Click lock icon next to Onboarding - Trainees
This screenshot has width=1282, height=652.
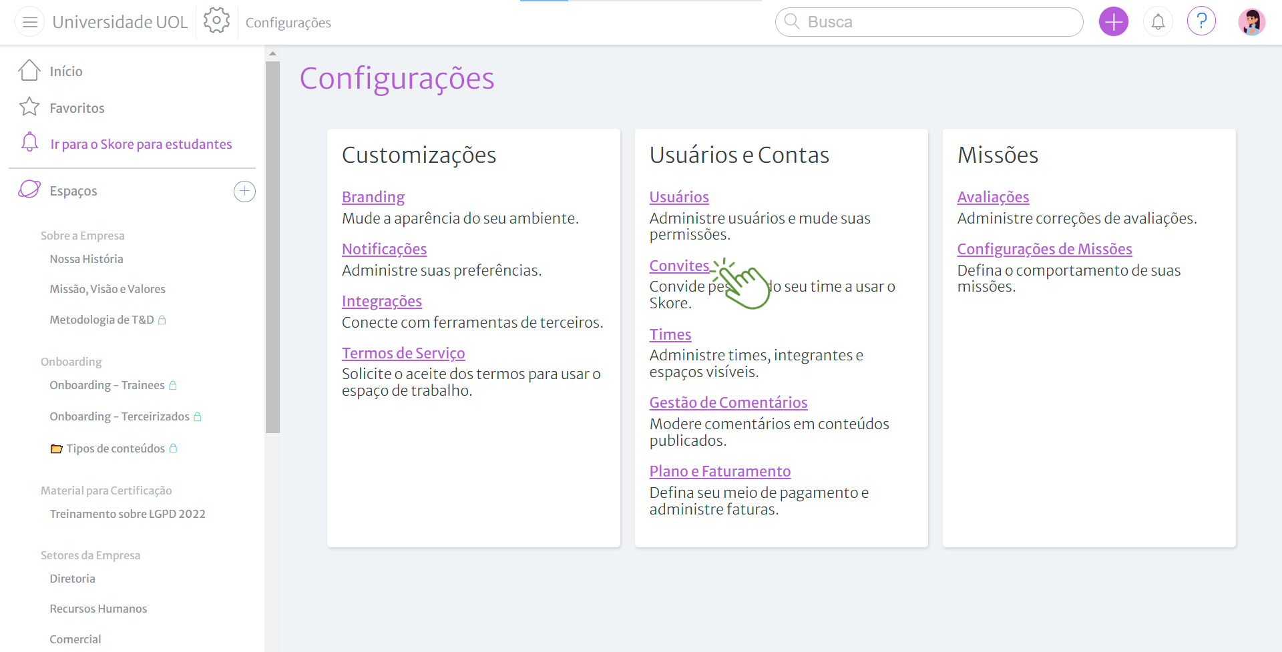[173, 386]
